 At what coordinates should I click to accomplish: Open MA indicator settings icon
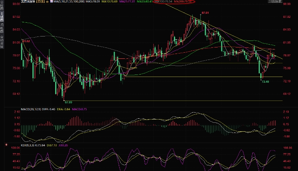52,2
